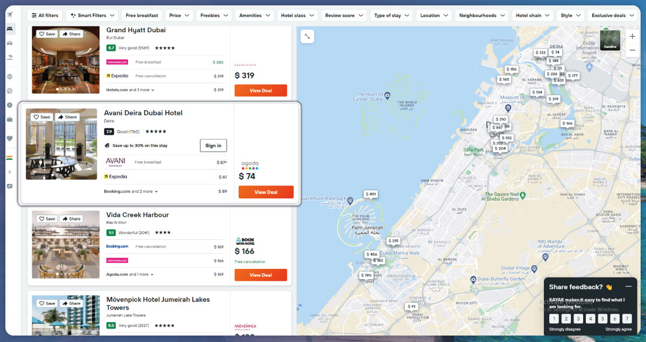The height and width of the screenshot is (342, 646).
Task: Click Sign in to save 30%
Action: point(213,145)
